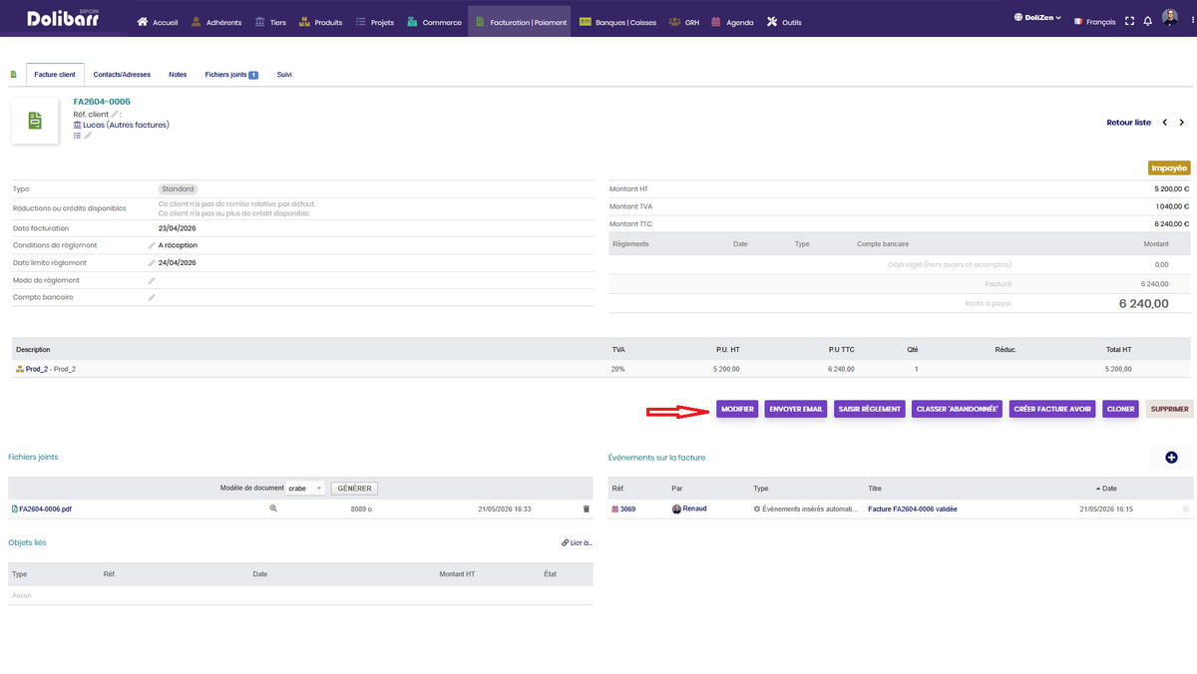
Task: Open the Tiers menu
Action: click(x=270, y=22)
